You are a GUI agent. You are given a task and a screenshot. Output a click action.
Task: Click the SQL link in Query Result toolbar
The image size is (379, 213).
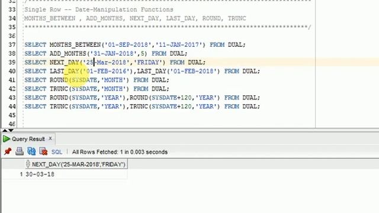57,152
